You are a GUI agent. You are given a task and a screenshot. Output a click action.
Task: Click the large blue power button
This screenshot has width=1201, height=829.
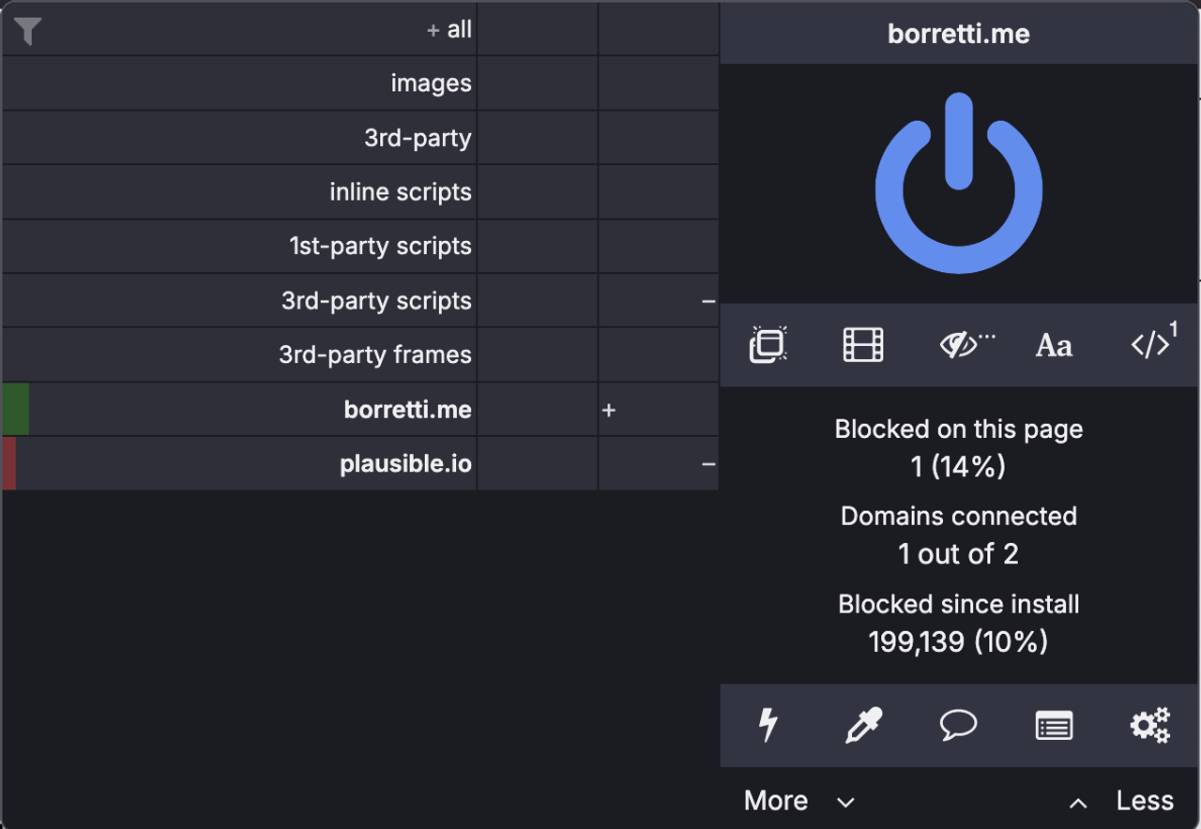tap(959, 183)
